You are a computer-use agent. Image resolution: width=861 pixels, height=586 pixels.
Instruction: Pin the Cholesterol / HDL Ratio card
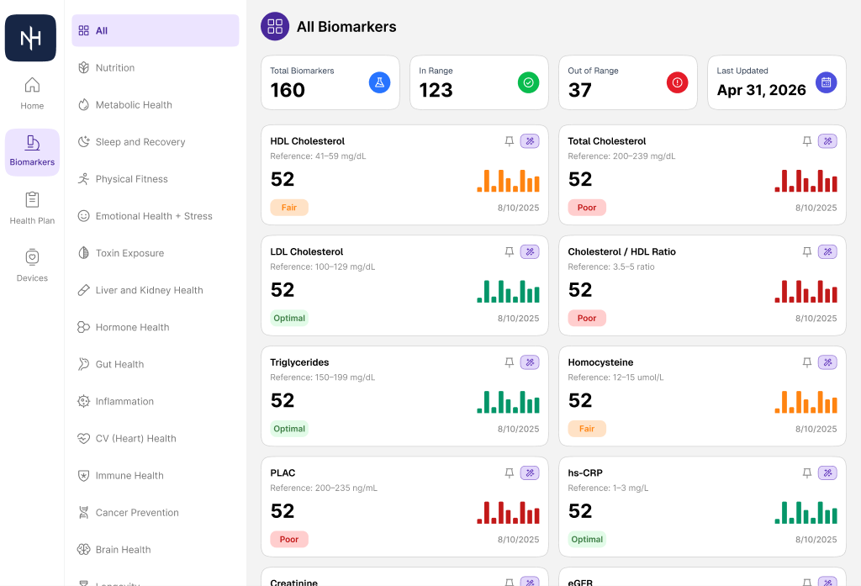point(806,251)
